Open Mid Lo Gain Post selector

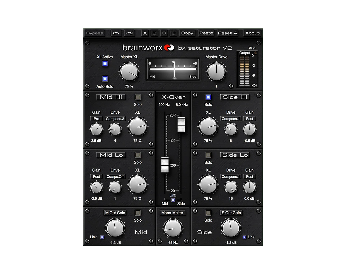(96, 177)
